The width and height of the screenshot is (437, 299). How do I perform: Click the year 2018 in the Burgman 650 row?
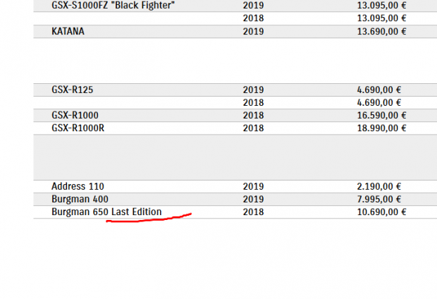253,212
